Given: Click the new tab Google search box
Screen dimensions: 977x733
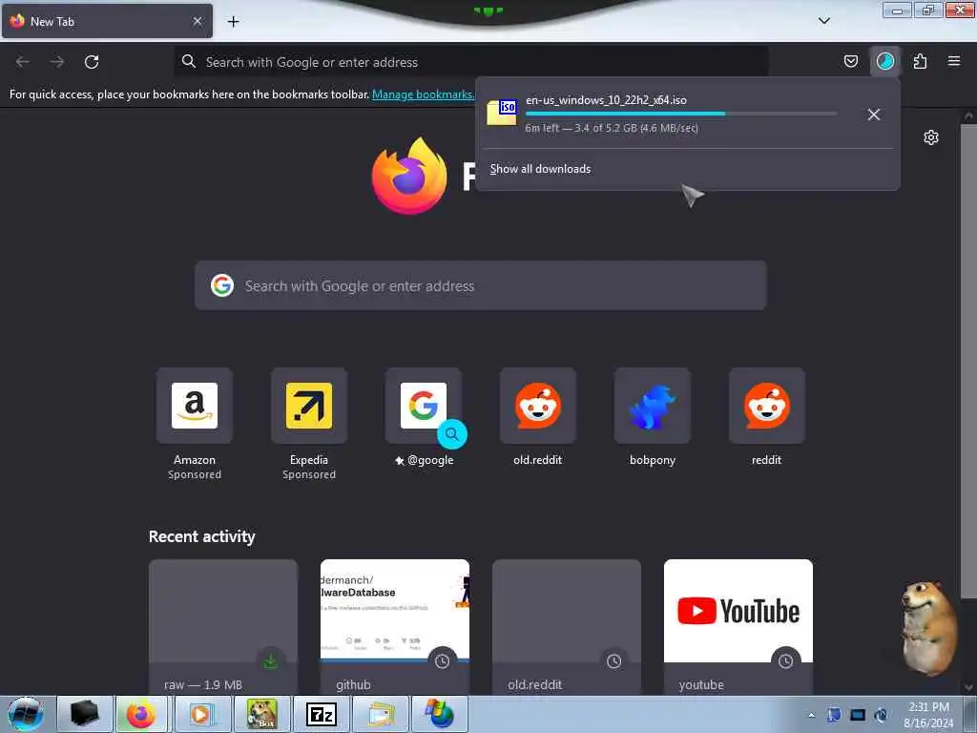Looking at the screenshot, I should (481, 285).
